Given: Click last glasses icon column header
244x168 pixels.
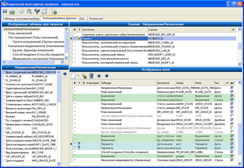Looking at the screenshot, I should click(232, 83).
